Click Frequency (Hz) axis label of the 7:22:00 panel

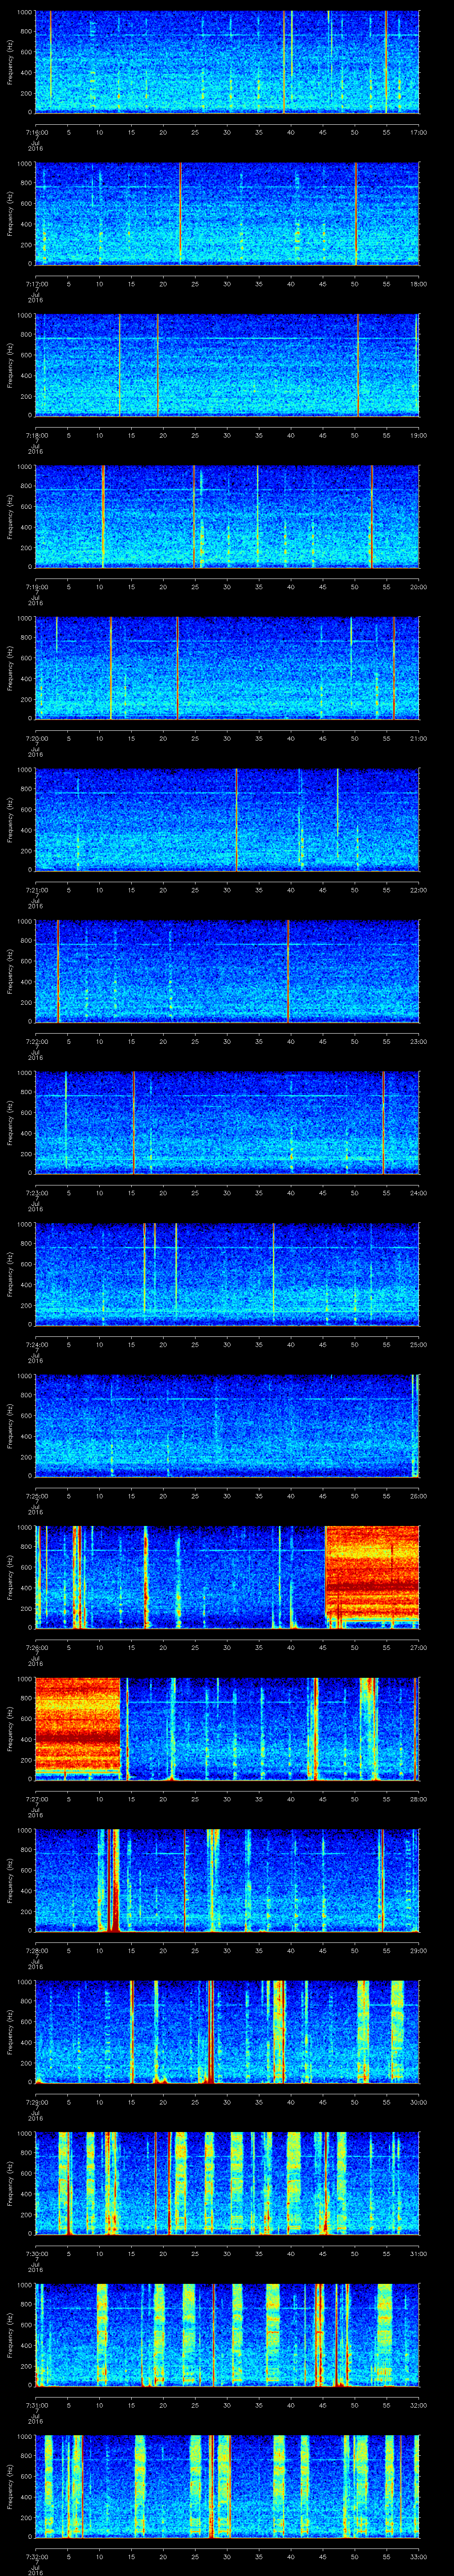pyautogui.click(x=10, y=971)
